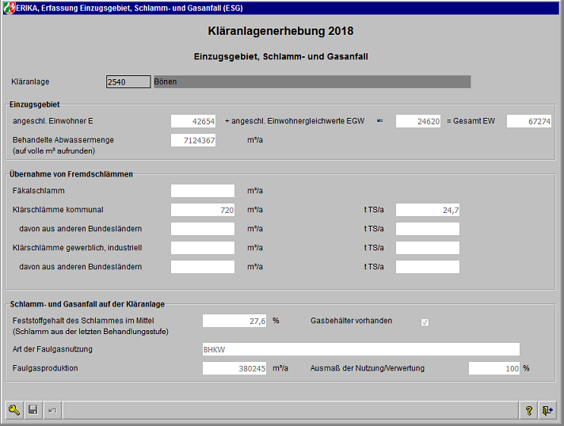Click the Kläranlage number field 2540
This screenshot has height=426, width=564.
[x=128, y=82]
